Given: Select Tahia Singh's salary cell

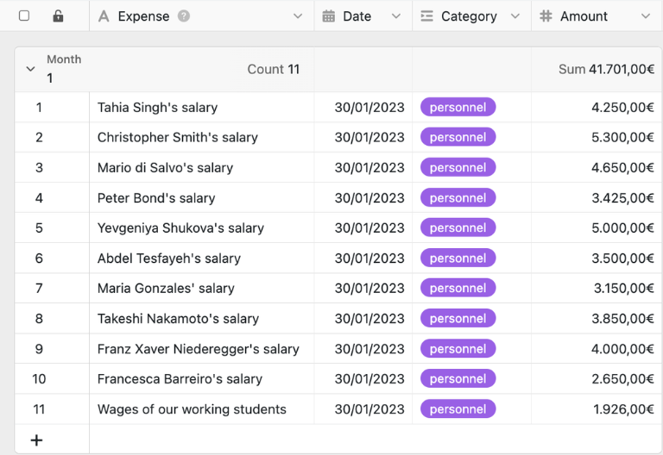Looking at the screenshot, I should tap(202, 107).
